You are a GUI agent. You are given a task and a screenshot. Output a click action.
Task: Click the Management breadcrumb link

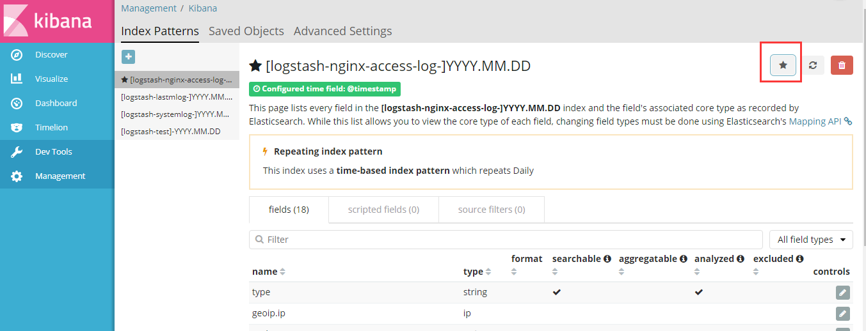pos(148,8)
